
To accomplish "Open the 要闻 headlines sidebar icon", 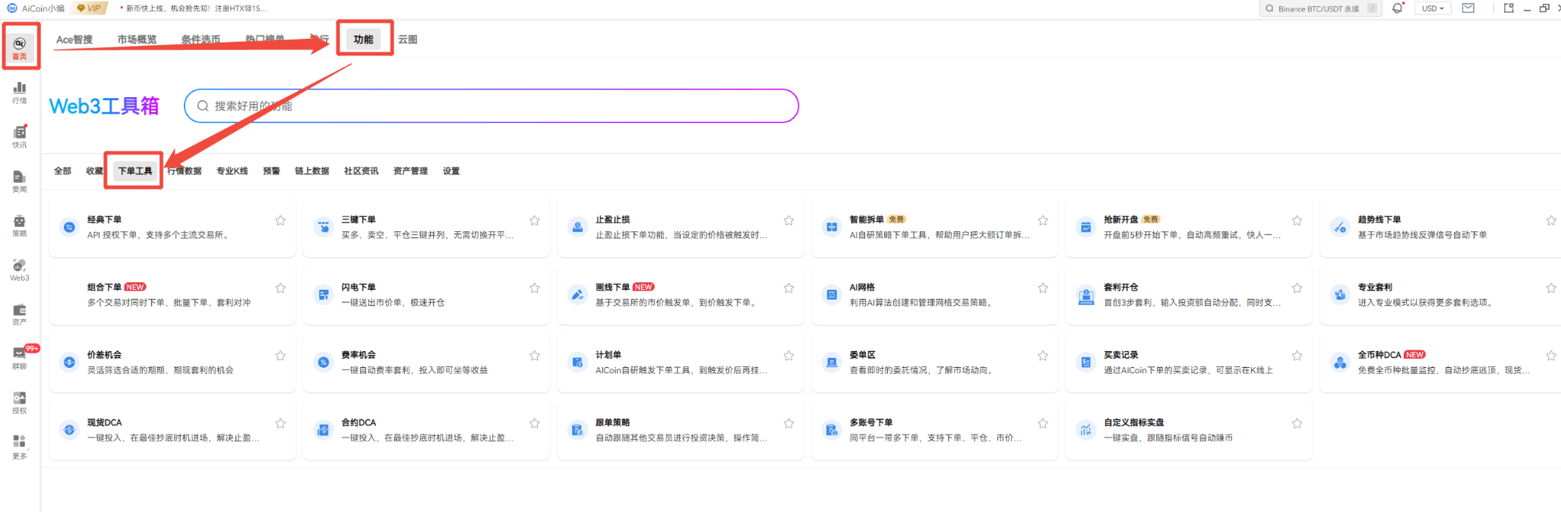I will [20, 181].
